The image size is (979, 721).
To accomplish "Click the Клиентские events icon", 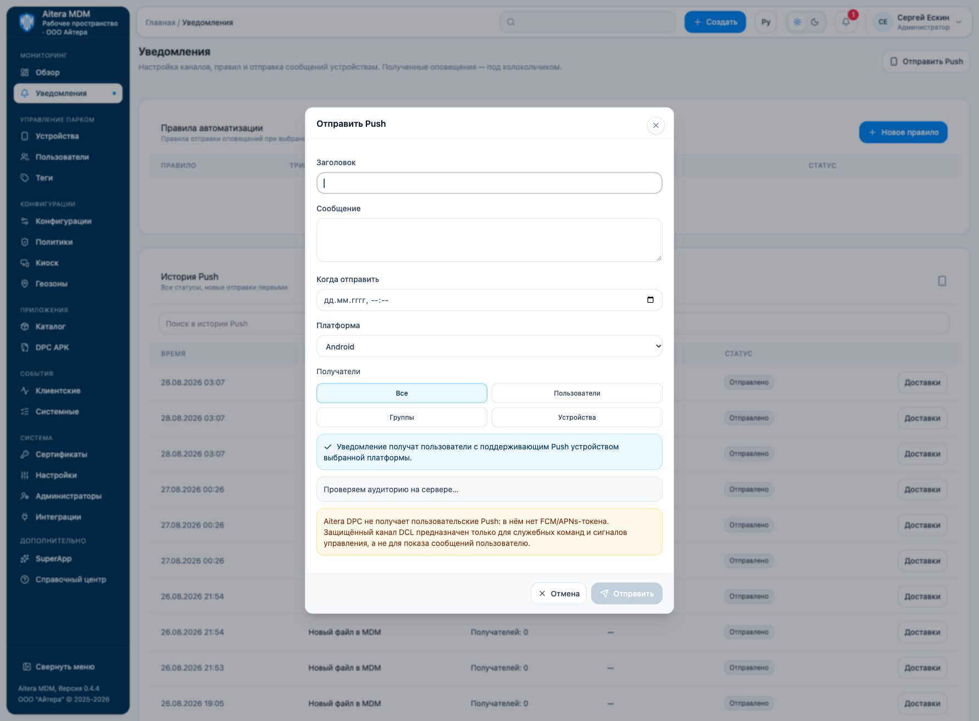I will (x=25, y=391).
